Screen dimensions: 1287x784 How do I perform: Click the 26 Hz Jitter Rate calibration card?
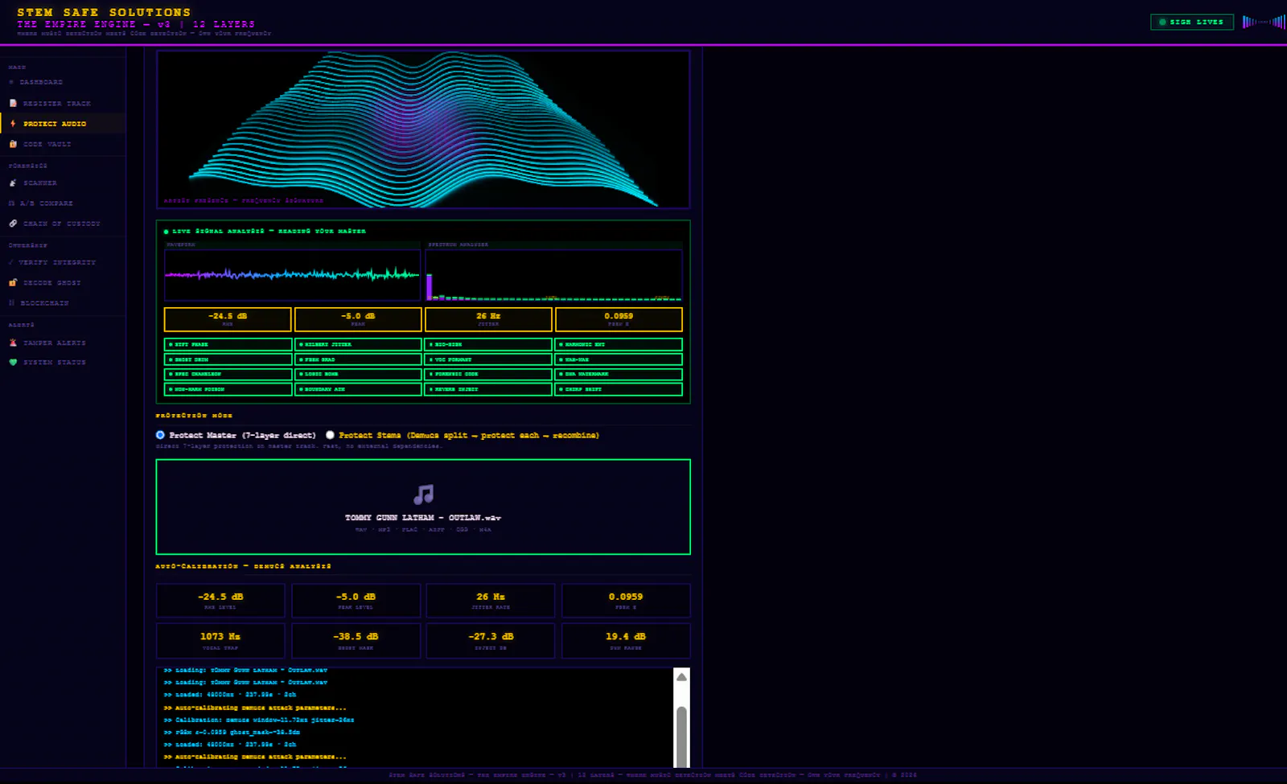[x=491, y=601]
